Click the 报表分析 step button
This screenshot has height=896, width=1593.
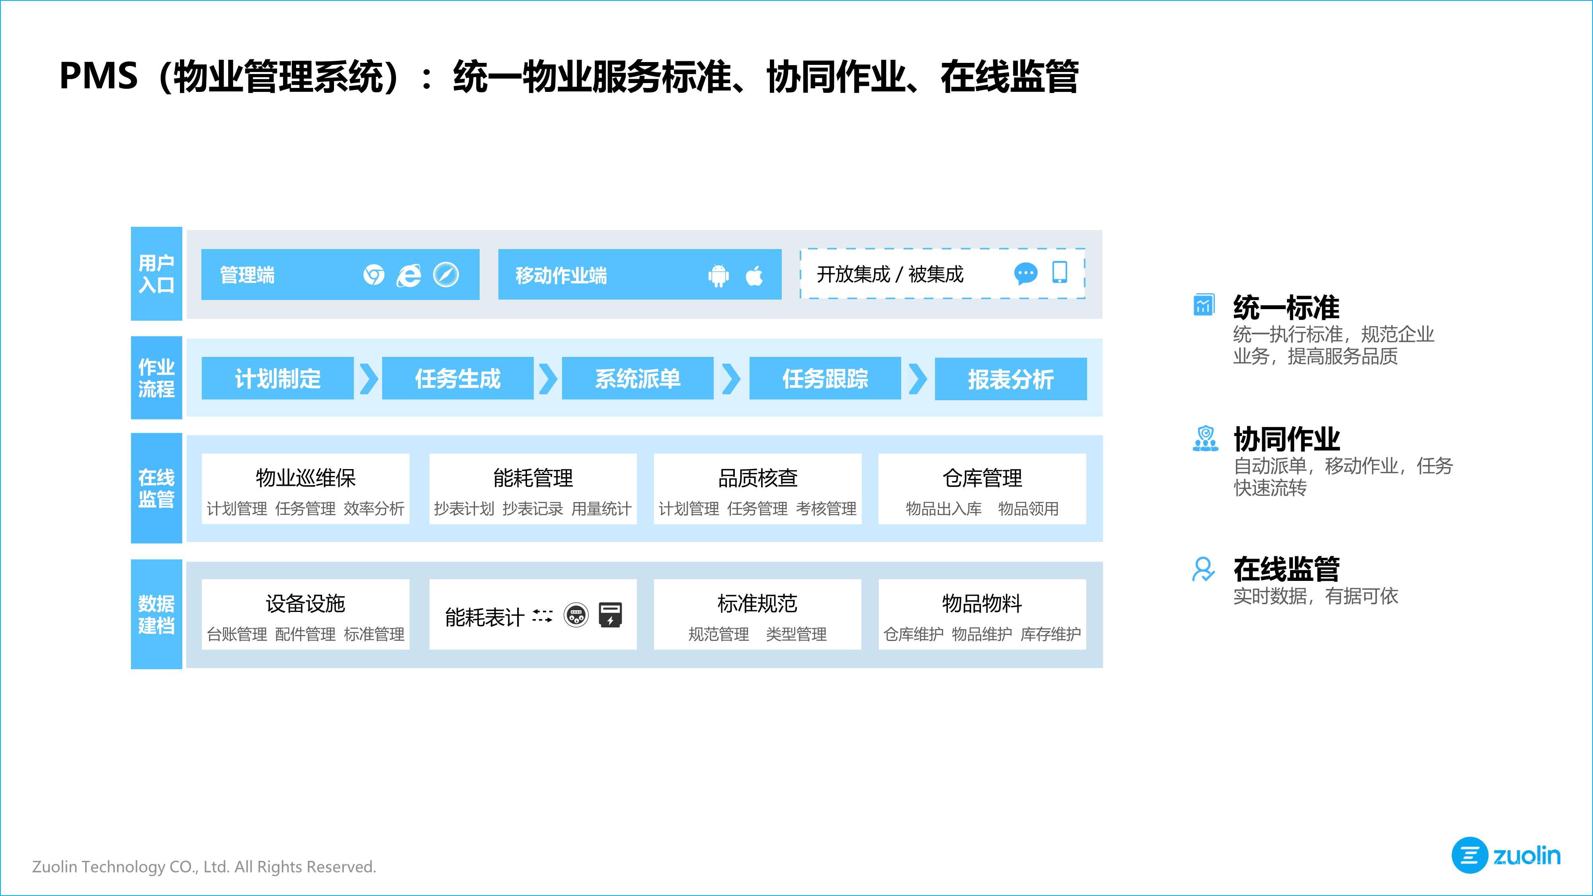click(1011, 379)
